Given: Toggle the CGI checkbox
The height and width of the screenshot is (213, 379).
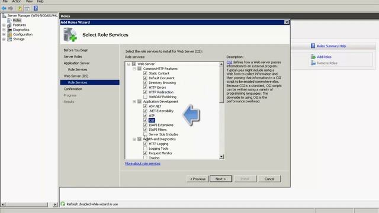Looking at the screenshot, I should pos(145,120).
